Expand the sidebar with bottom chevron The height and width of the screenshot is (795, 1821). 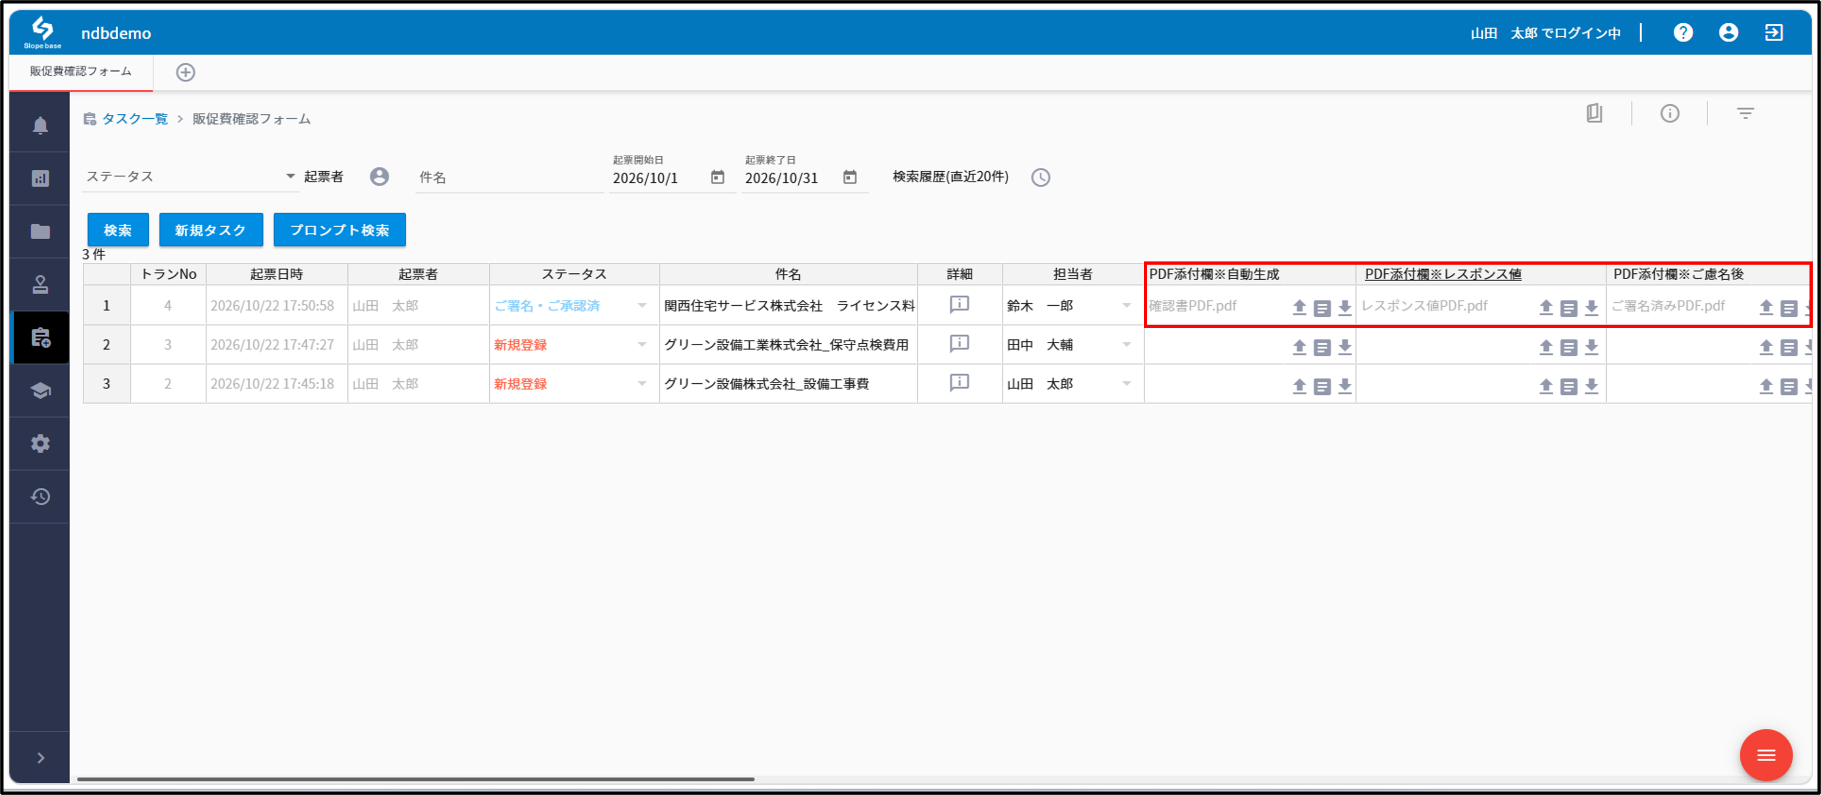pyautogui.click(x=40, y=757)
